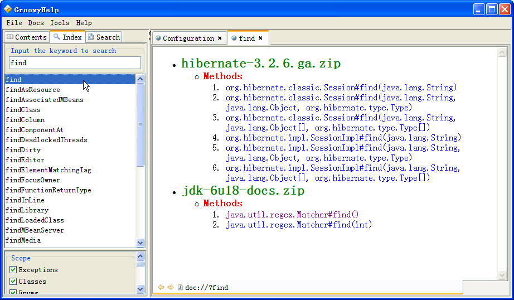Close the find tab

260,38
